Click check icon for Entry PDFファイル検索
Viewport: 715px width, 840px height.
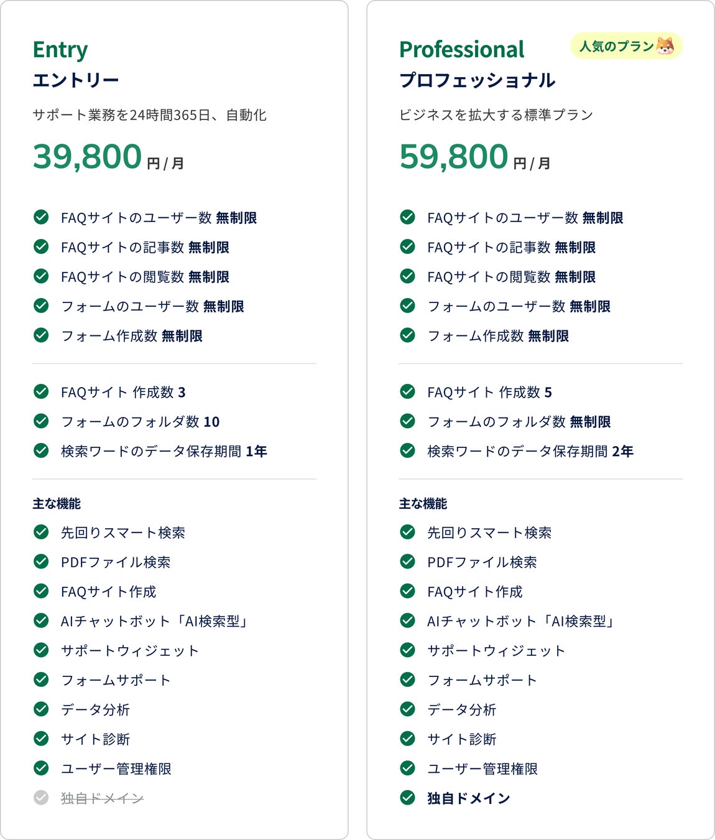point(41,562)
